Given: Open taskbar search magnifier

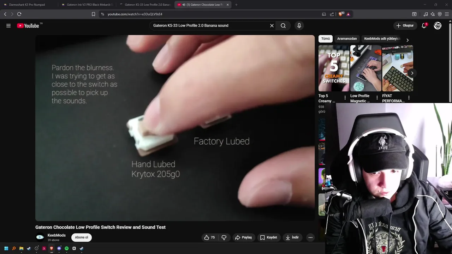Looking at the screenshot, I should click(x=14, y=248).
